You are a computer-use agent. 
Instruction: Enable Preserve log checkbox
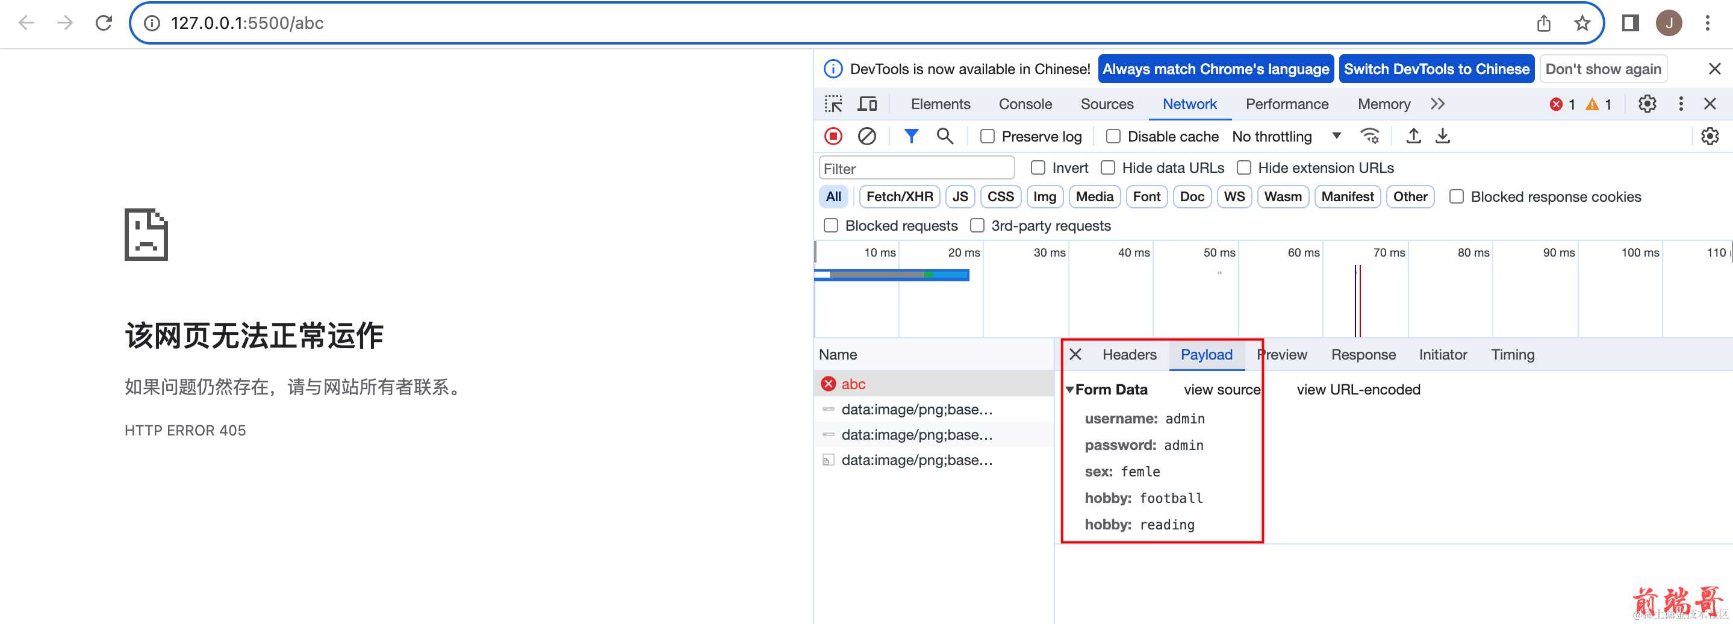point(988,137)
